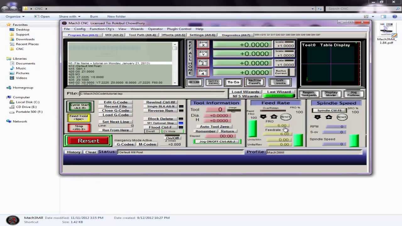This screenshot has width=402, height=226.
Task: Click the G-code listing scrollbar
Action: 175,63
